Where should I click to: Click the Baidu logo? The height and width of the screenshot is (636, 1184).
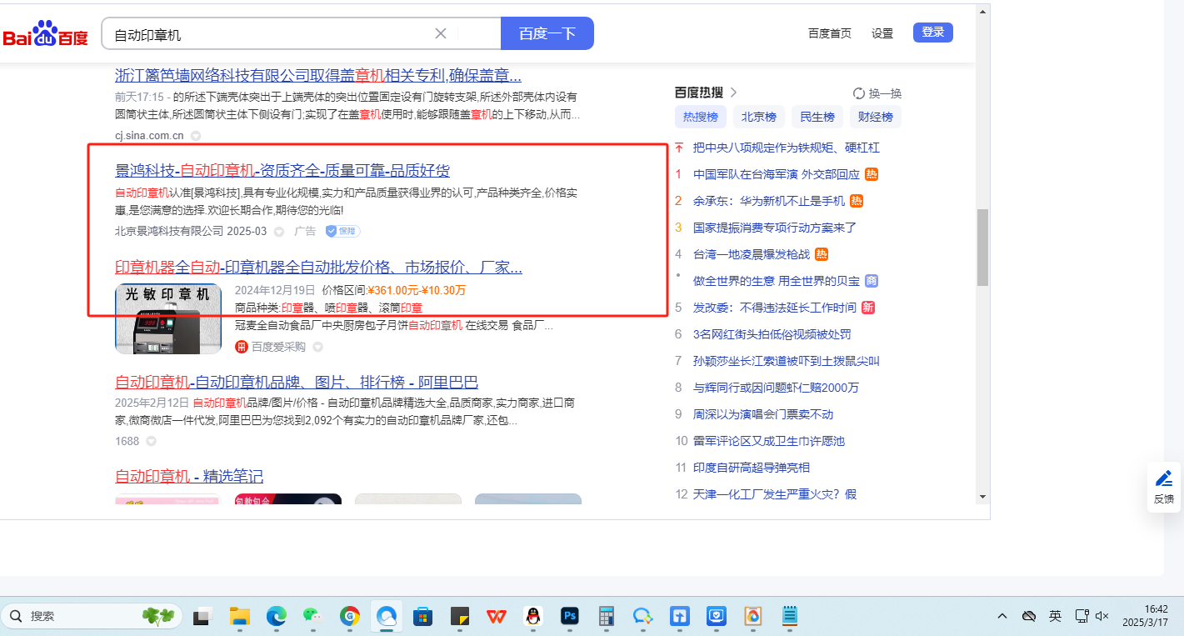click(x=46, y=33)
